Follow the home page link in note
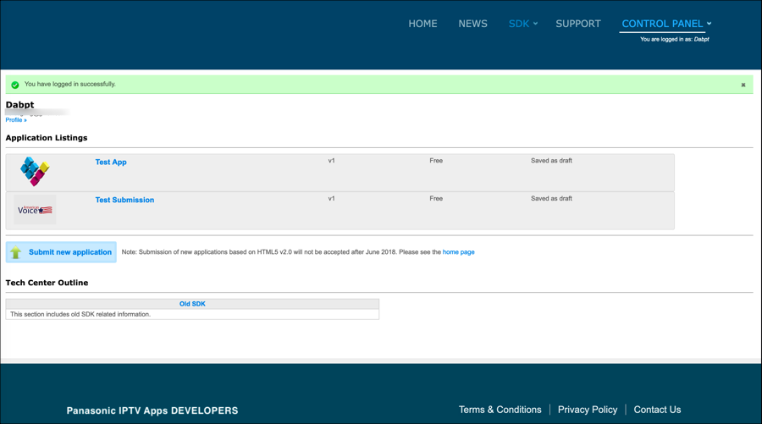762x424 pixels. pos(458,252)
